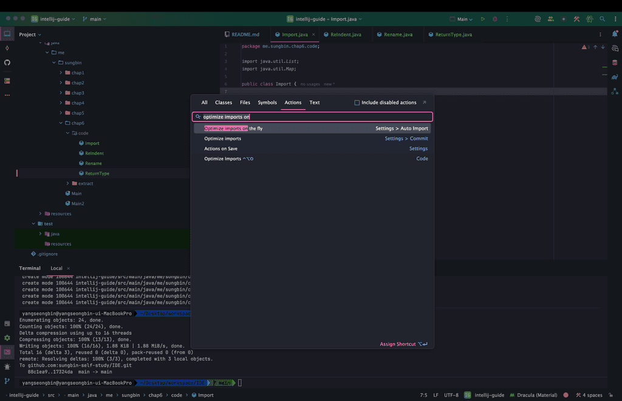The image size is (622, 401).
Task: Open the main branch dropdown
Action: (94, 19)
